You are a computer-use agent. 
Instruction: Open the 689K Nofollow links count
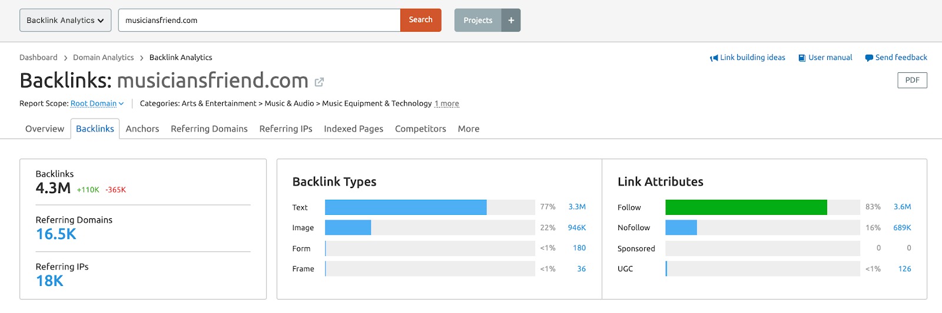pyautogui.click(x=903, y=228)
